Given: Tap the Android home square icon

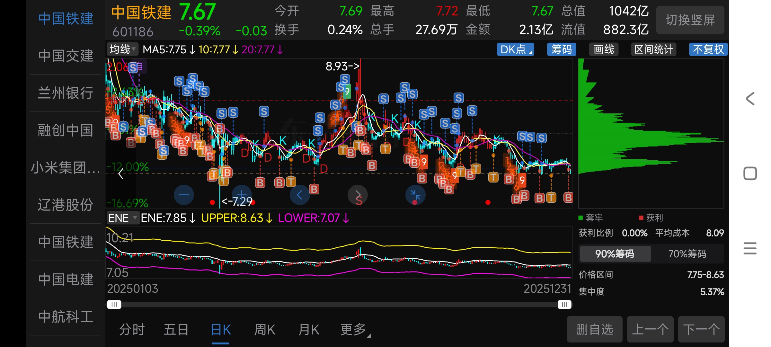Looking at the screenshot, I should pos(750,173).
